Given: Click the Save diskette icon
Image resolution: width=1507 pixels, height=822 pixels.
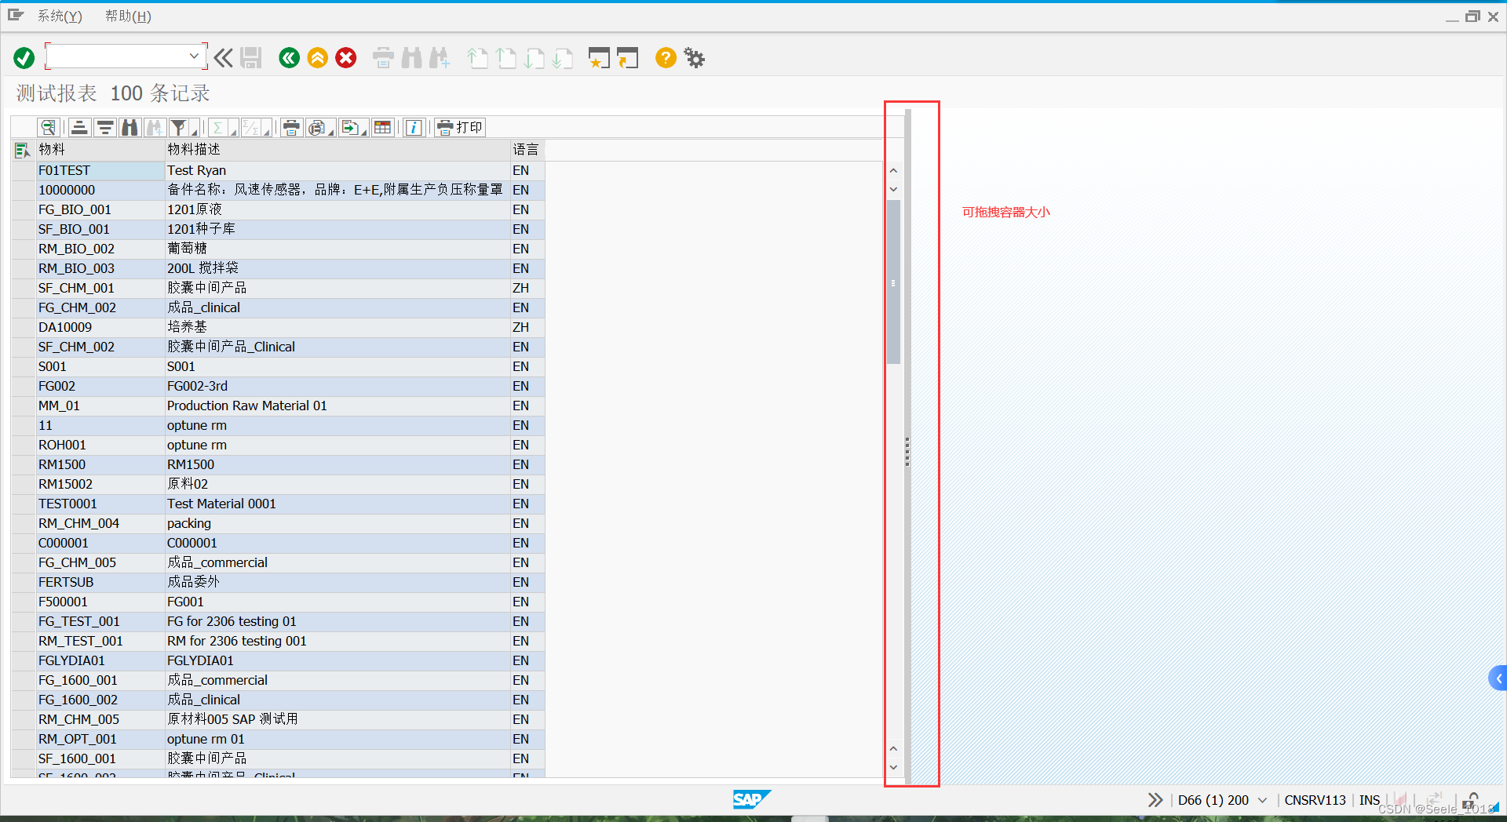Looking at the screenshot, I should tap(251, 58).
